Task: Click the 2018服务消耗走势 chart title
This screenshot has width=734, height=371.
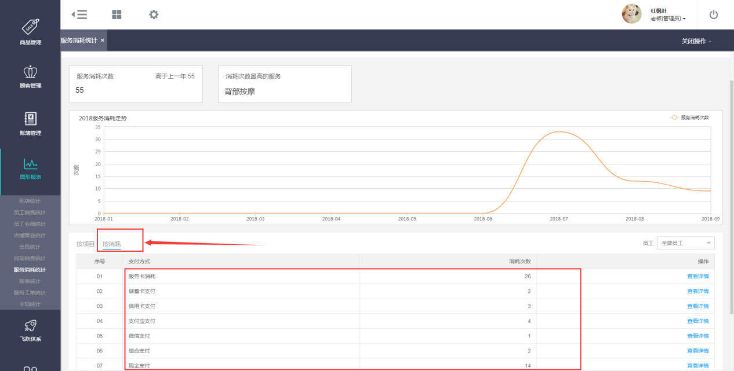Action: tap(103, 118)
